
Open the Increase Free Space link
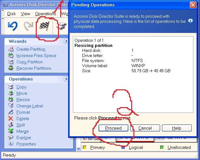36,55
